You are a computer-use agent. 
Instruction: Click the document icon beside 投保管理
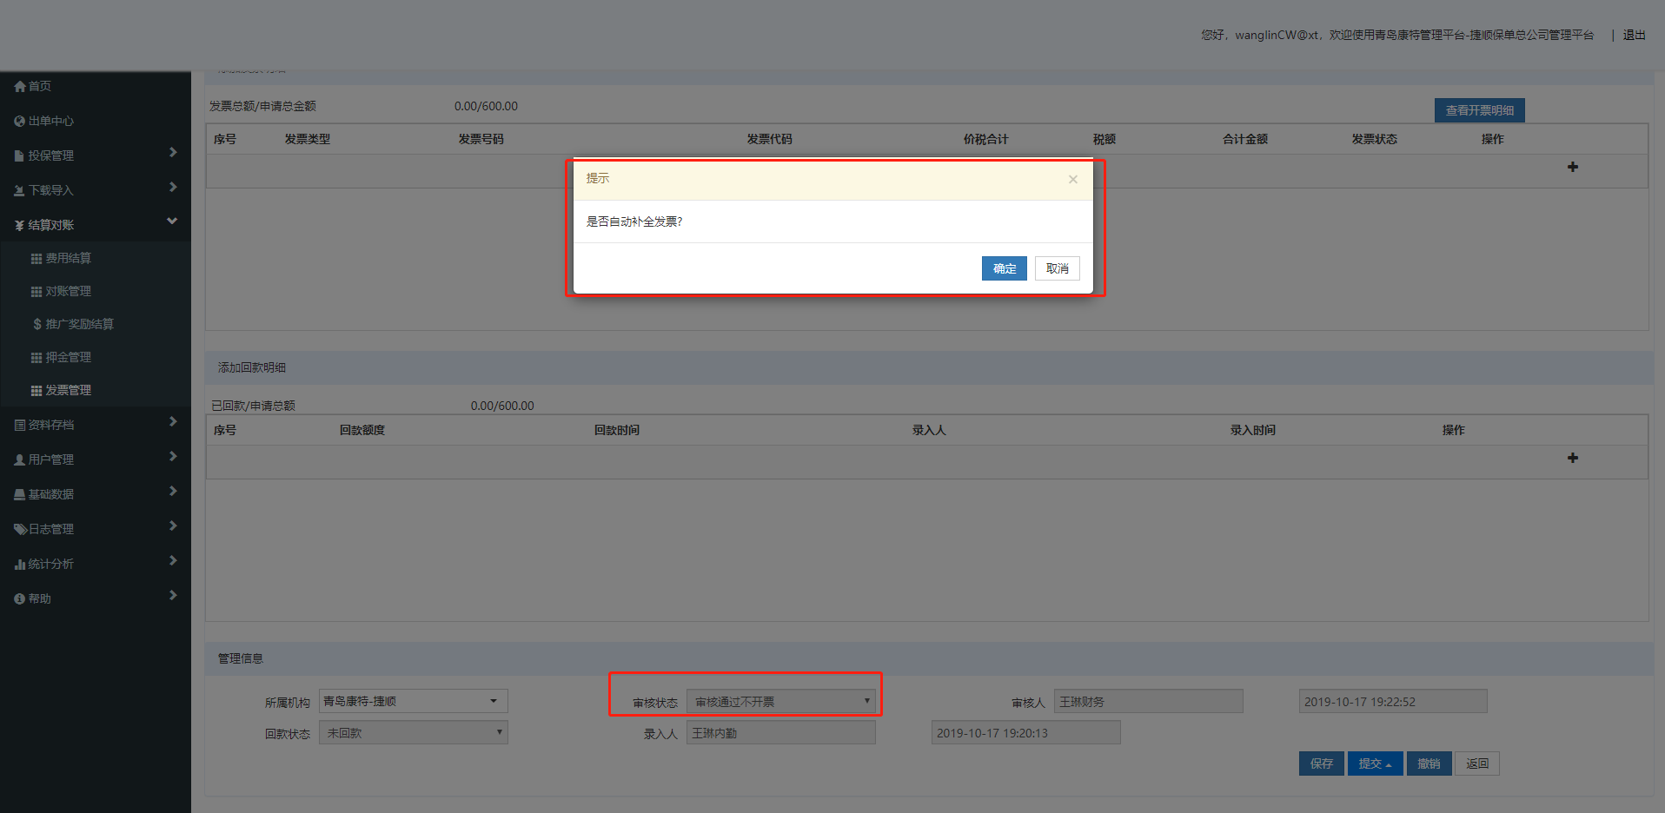click(x=19, y=155)
